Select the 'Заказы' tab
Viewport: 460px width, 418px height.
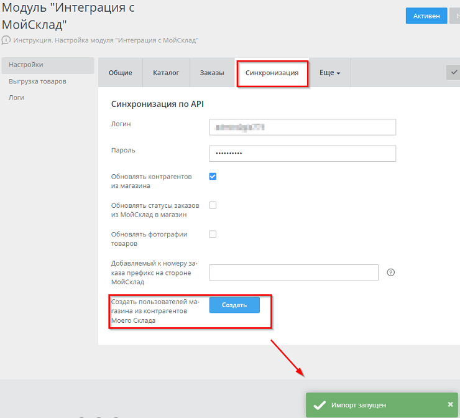coord(212,73)
